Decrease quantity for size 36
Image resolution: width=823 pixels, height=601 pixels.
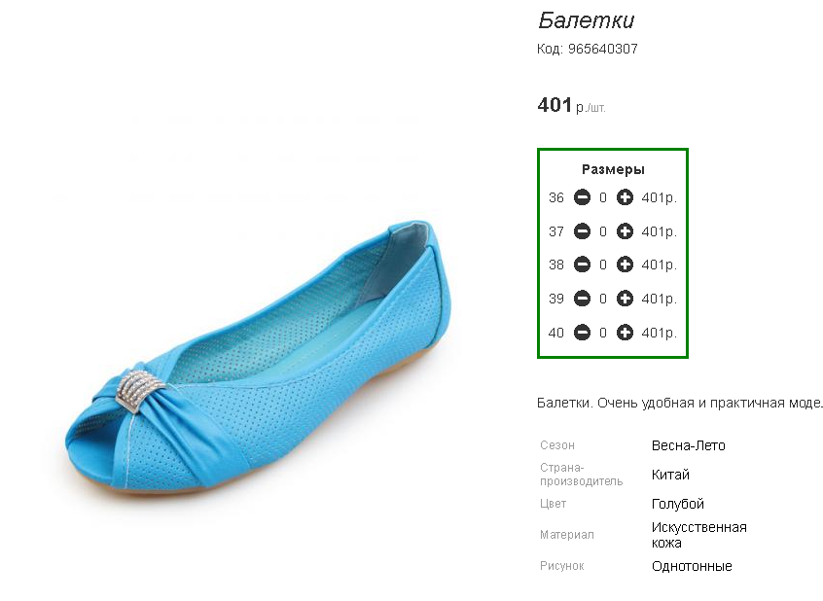(x=582, y=197)
